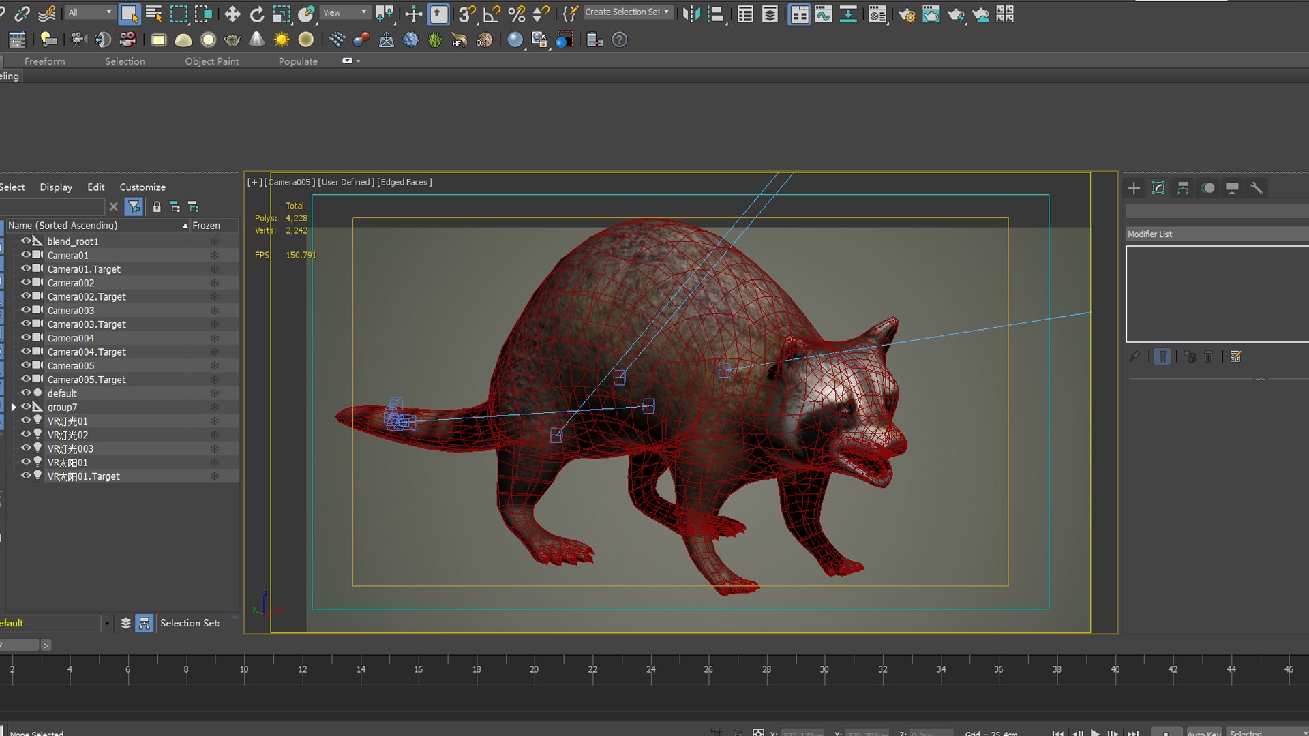Screen dimensions: 1309x736
Task: Toggle Angle Snap icon
Action: [492, 14]
